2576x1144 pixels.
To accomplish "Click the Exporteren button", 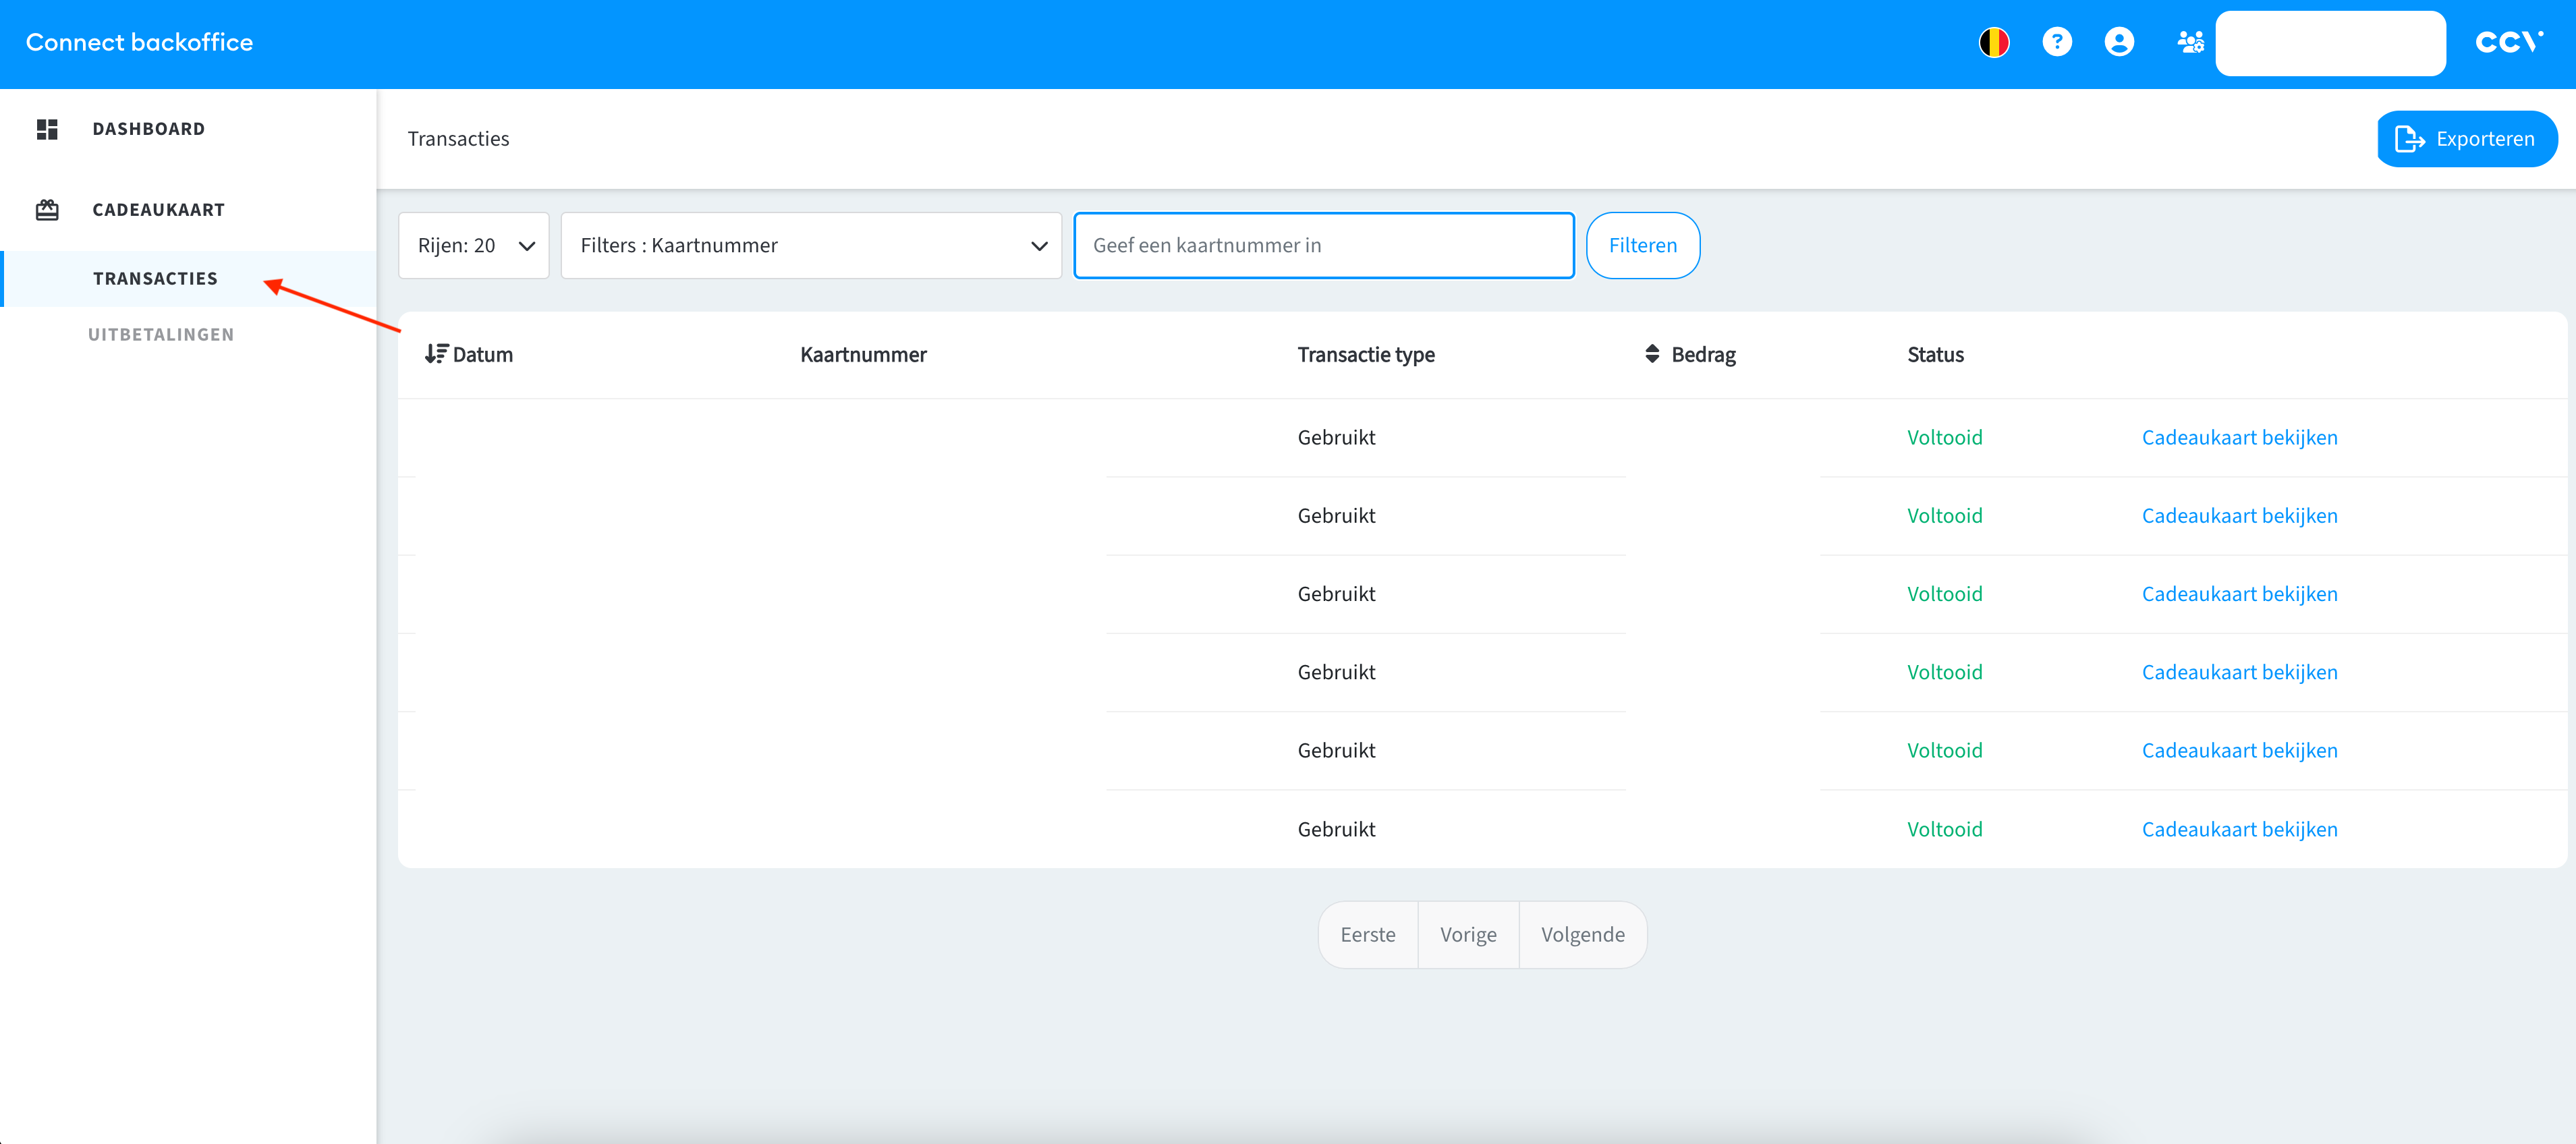I will 2466,139.
